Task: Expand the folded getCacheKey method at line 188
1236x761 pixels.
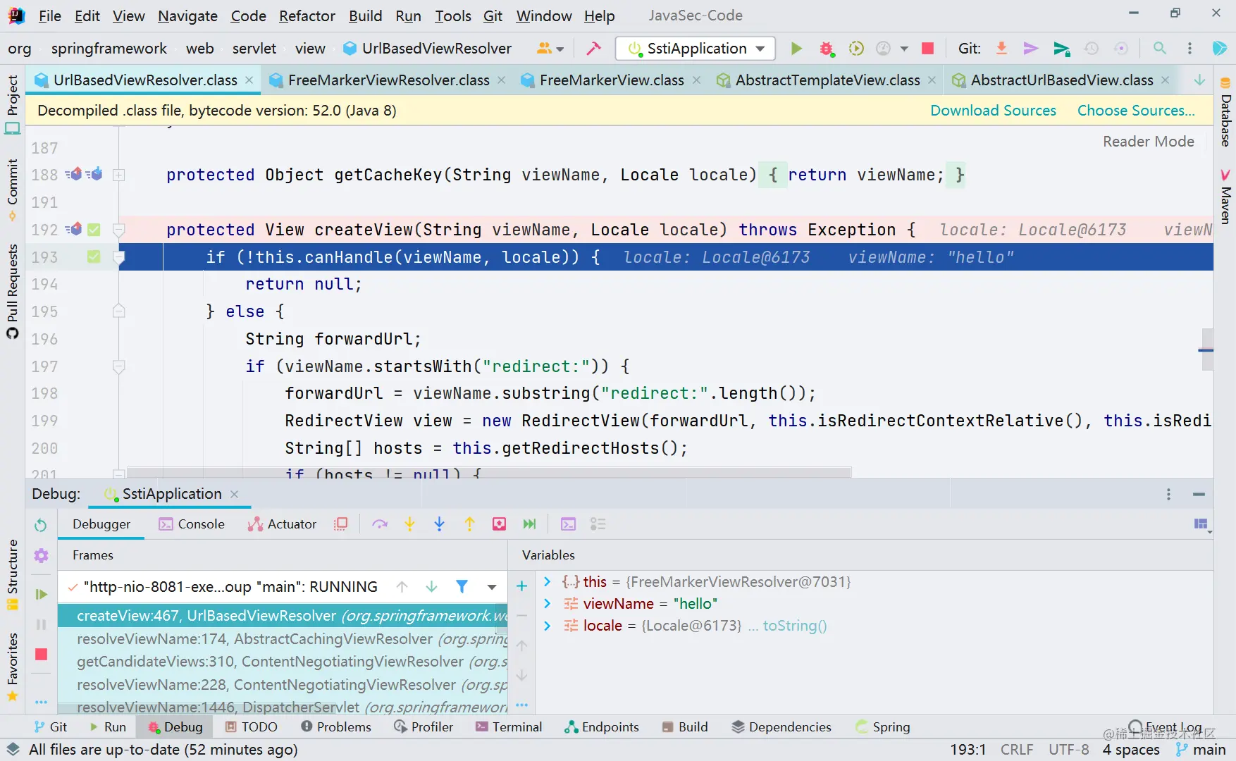Action: 119,175
